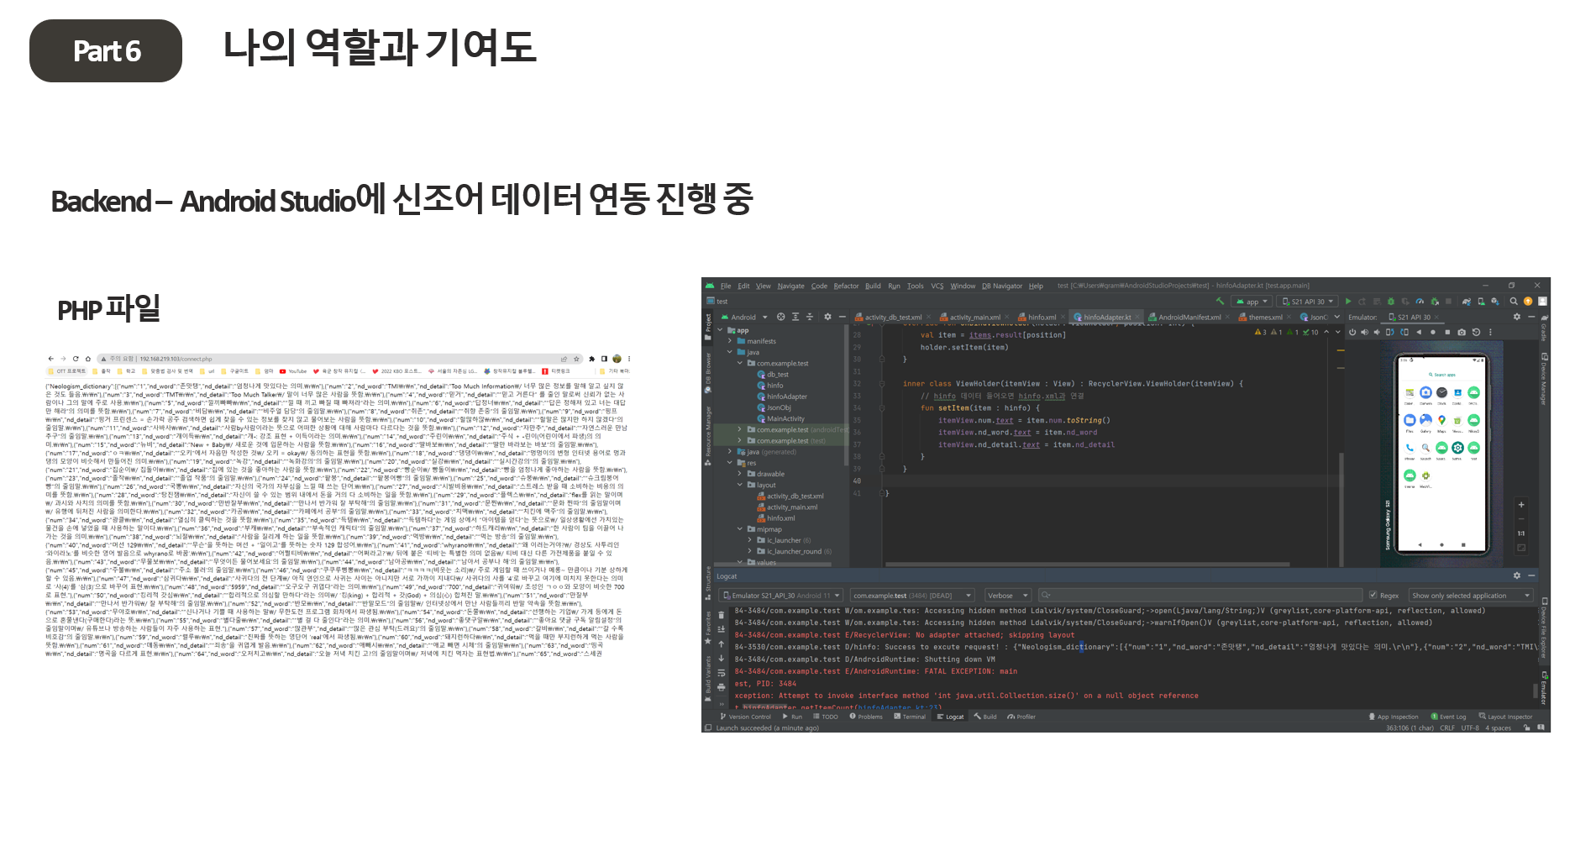1575x851 pixels.
Task: Run the app on the emulator
Action: coord(1348,301)
